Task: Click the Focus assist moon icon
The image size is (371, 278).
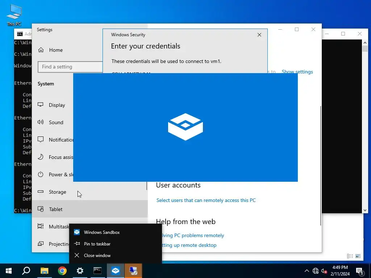Action: (41, 157)
